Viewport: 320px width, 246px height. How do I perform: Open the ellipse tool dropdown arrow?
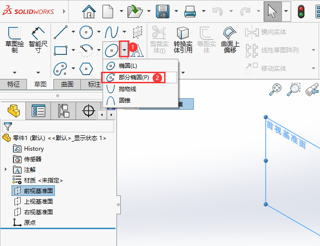click(124, 50)
